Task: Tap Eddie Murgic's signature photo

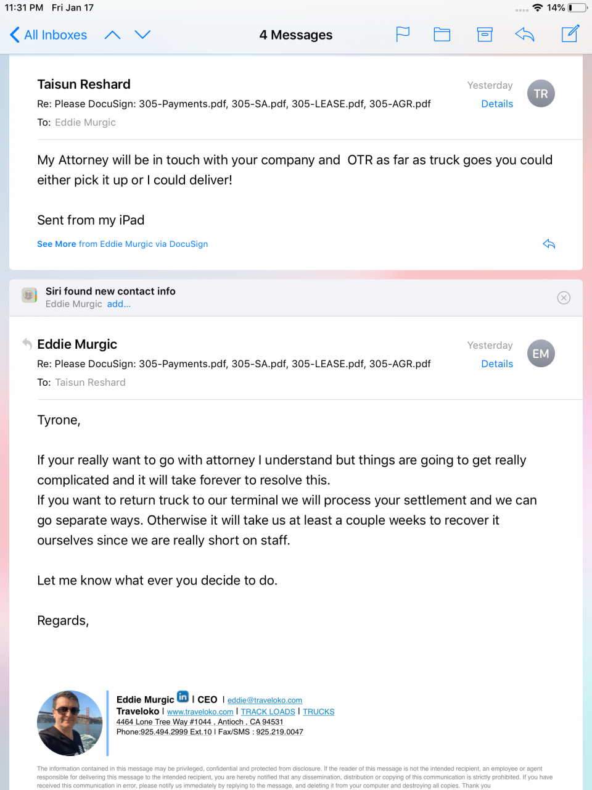Action: (70, 723)
